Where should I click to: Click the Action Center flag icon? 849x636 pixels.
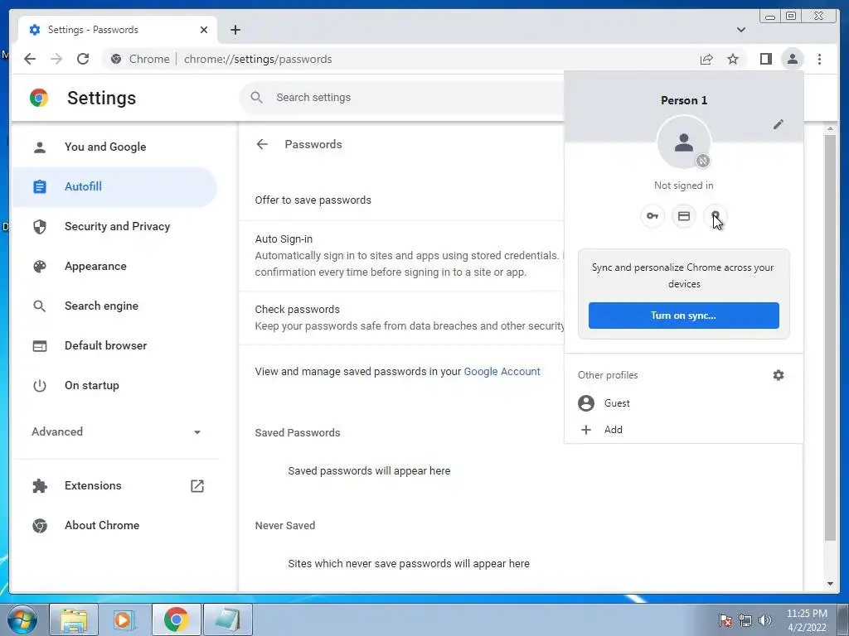point(725,619)
